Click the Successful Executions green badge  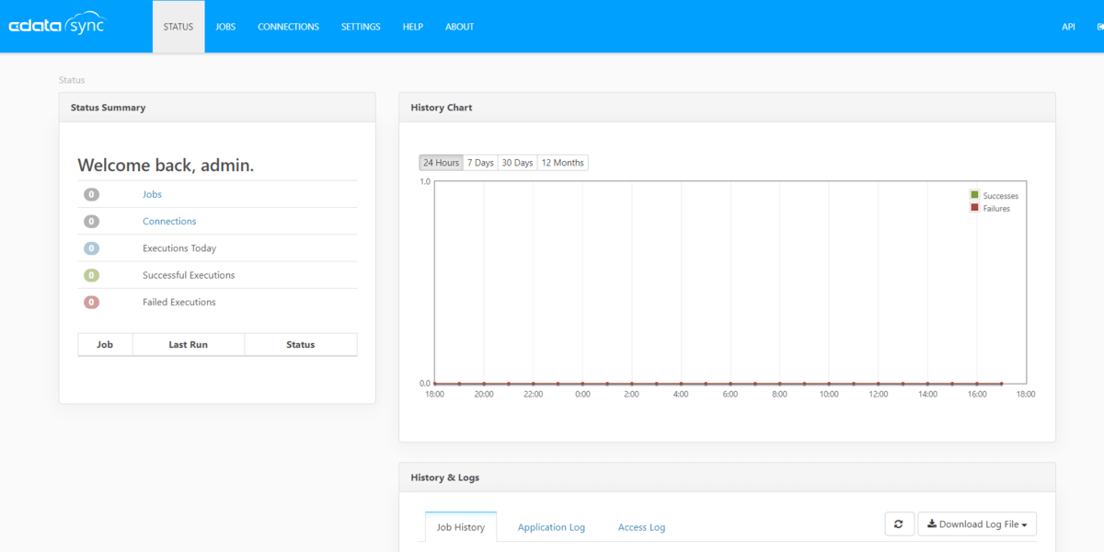coord(91,275)
